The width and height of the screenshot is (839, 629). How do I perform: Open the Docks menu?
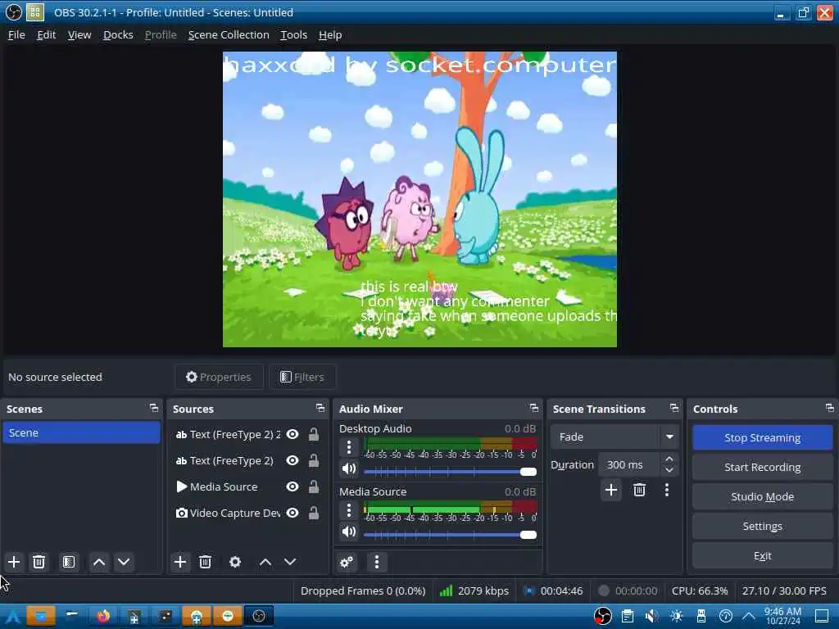click(118, 34)
